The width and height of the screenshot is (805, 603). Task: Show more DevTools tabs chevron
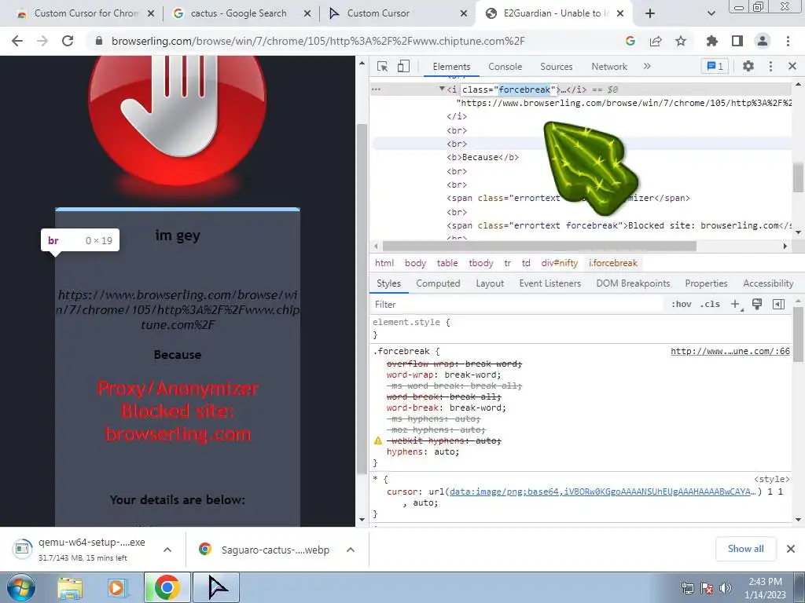[x=647, y=66]
